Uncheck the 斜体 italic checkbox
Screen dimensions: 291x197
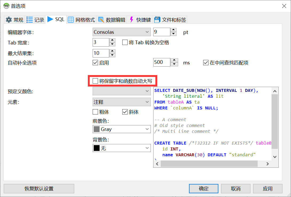(125, 112)
